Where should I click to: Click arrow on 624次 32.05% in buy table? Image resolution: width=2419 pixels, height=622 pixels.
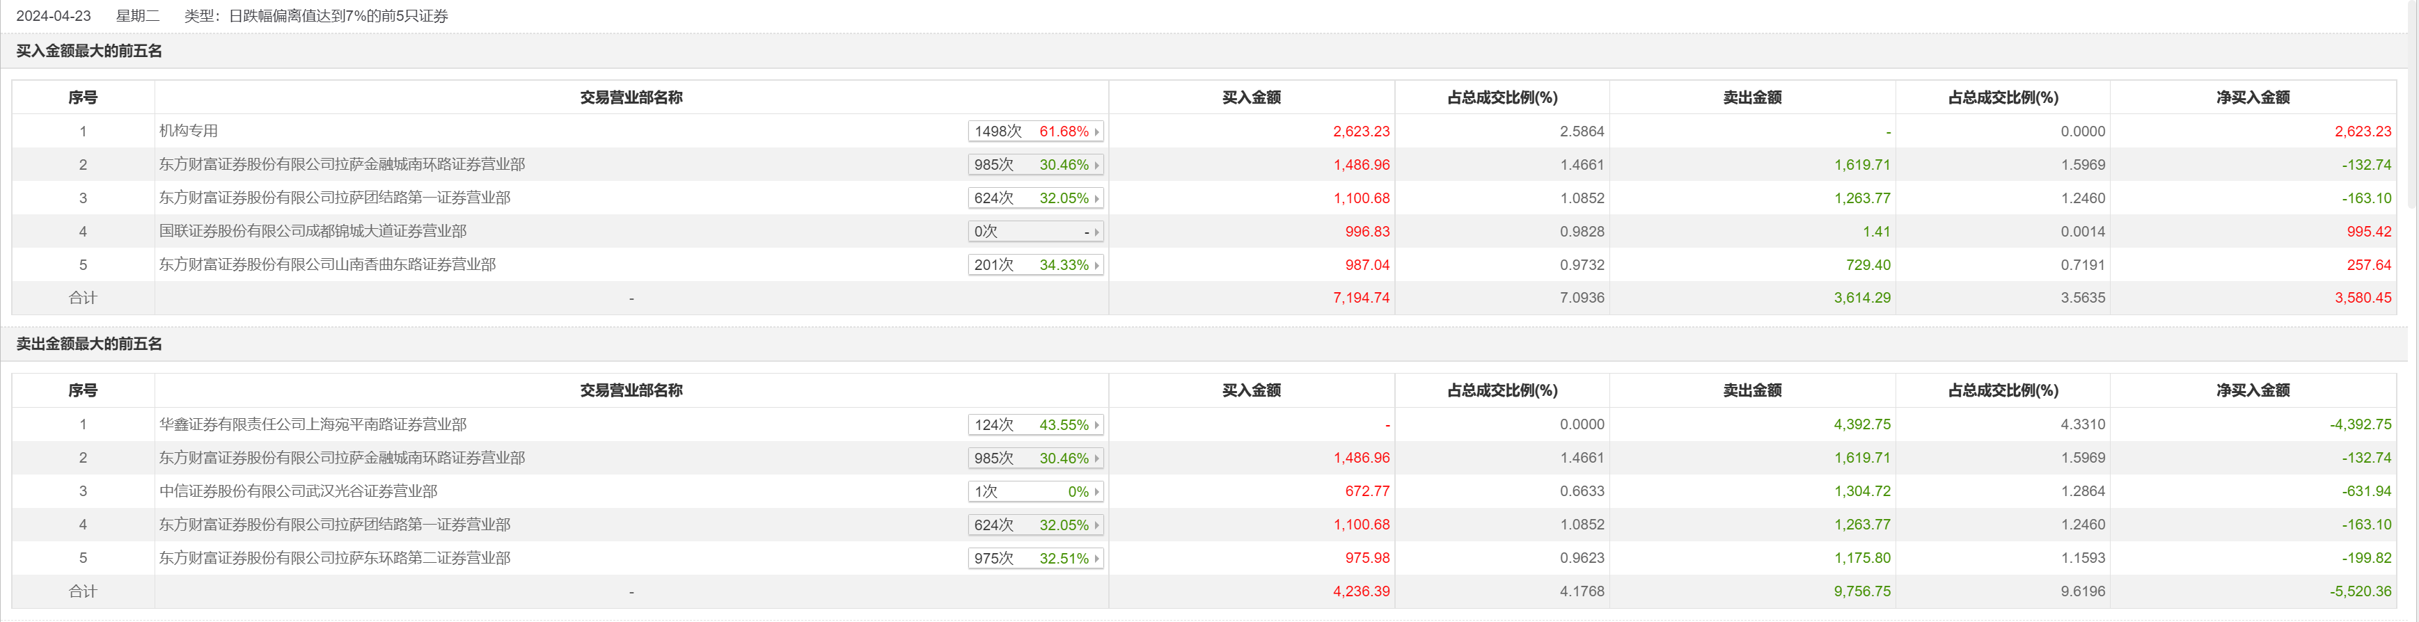click(x=1096, y=199)
